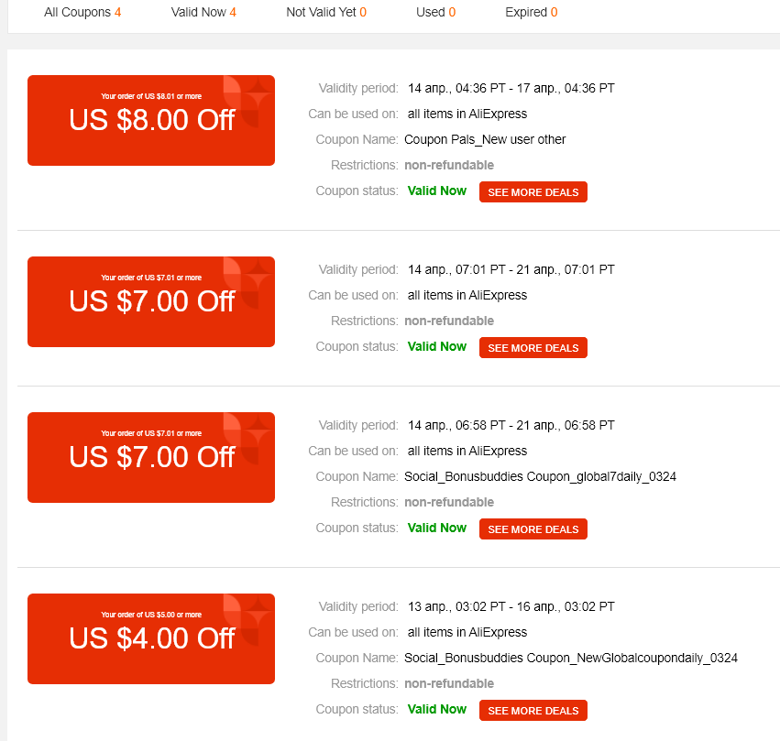Click Valid Now status of $4.00 coupon

437,709
